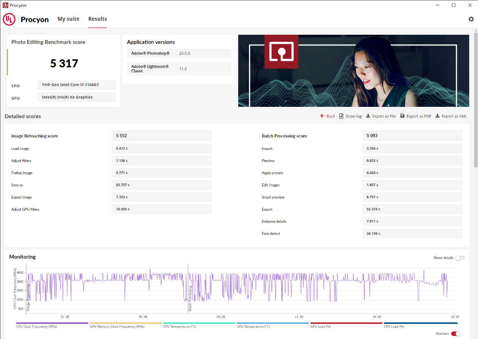The image size is (478, 339).
Task: Click the red Back arrow icon
Action: tap(322, 116)
